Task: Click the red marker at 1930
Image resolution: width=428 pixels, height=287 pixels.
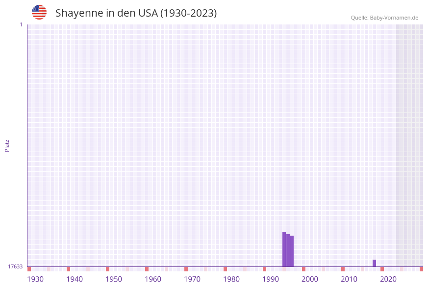Action: [x=30, y=268]
